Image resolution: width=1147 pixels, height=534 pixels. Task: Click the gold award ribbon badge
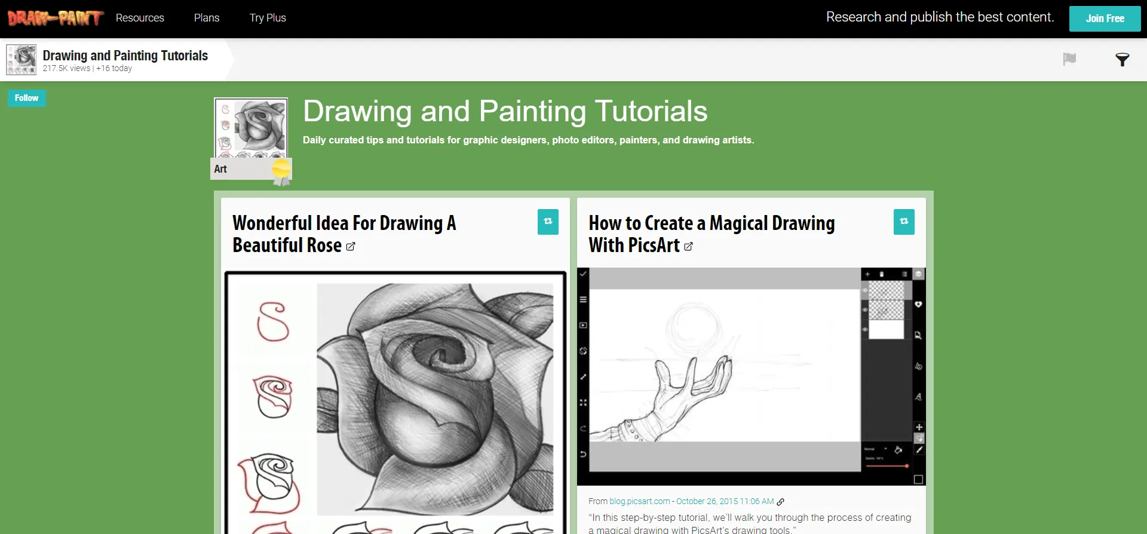pos(281,173)
